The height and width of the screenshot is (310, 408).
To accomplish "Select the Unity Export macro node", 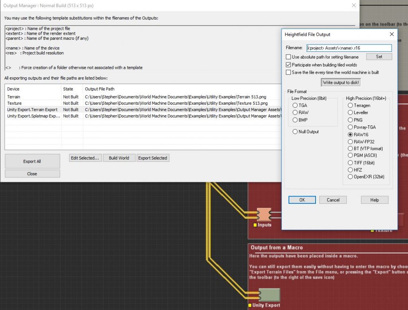I will [x=269, y=294].
